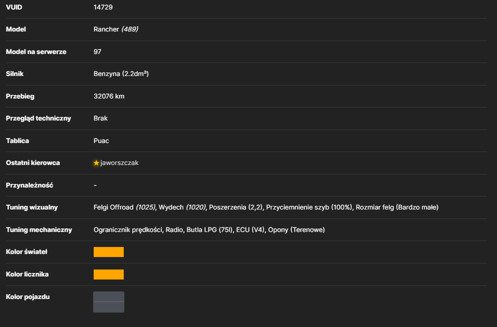Viewport: 497px width, 327px height.
Task: Select the orange Kolor licznika swatch
Action: click(x=109, y=274)
